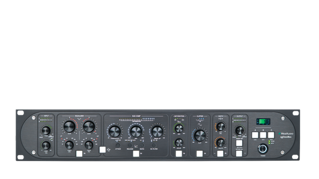Turn the Input TRIM knob
This screenshot has width=319, height=179.
pos(46,130)
